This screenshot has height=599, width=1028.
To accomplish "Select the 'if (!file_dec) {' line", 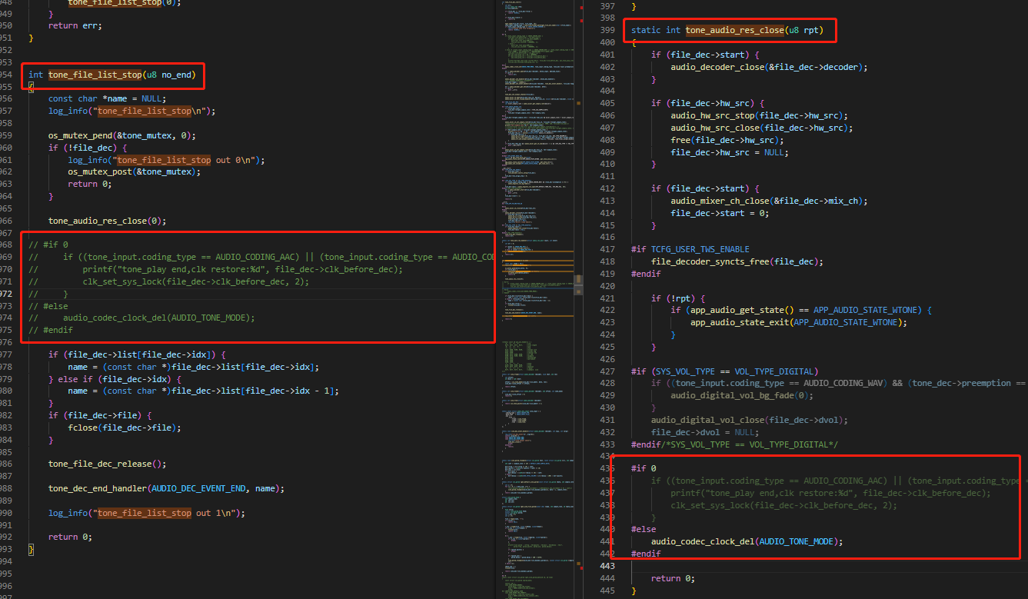I will pyautogui.click(x=88, y=148).
